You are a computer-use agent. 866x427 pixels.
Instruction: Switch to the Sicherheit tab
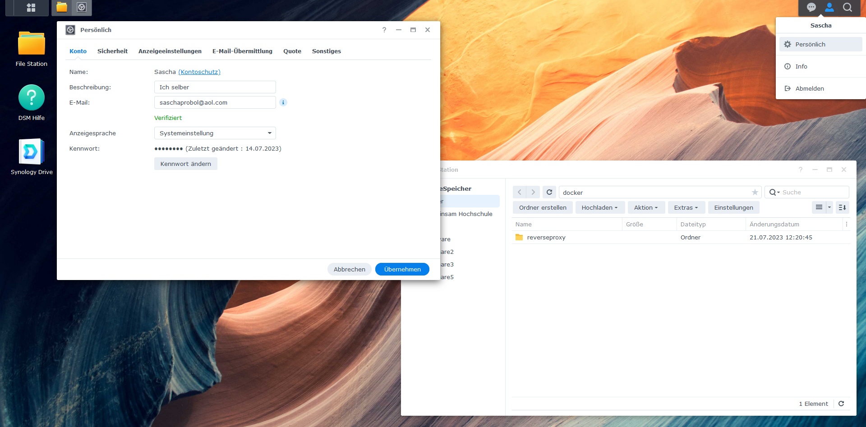112,51
